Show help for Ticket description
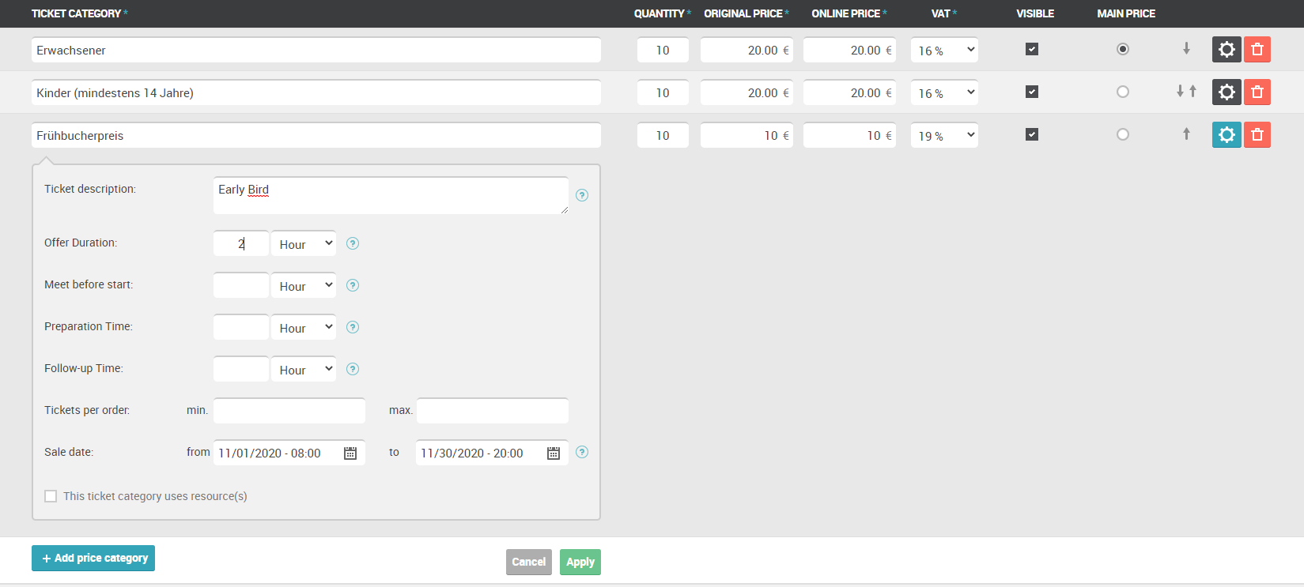This screenshot has height=587, width=1304. coord(582,195)
